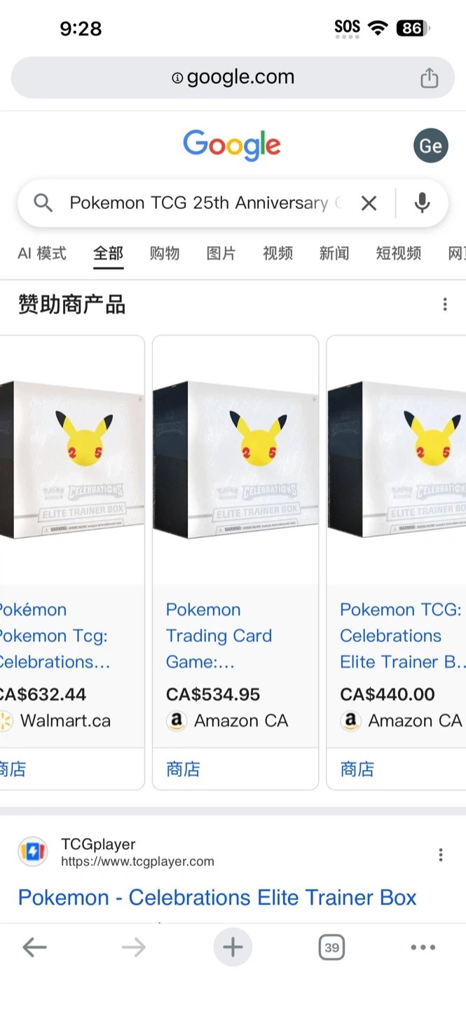The height and width of the screenshot is (1009, 466).
Task: Switch to AI 模式 tab
Action: 42,253
